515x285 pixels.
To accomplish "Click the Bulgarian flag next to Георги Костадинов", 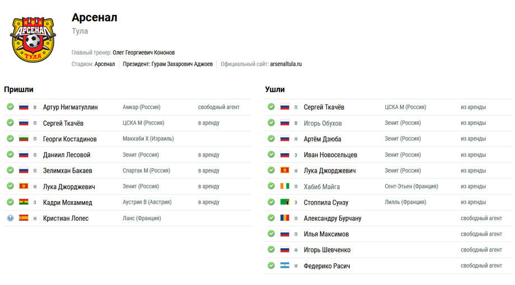I will pyautogui.click(x=24, y=139).
